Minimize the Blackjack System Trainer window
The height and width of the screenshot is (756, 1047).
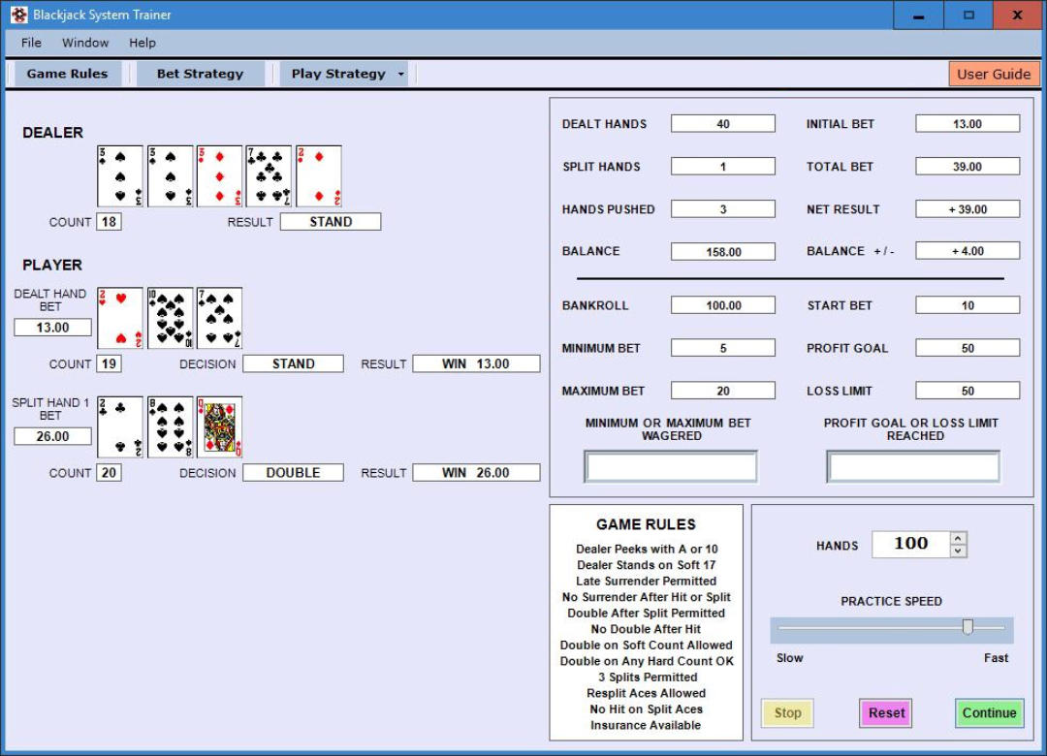(919, 15)
